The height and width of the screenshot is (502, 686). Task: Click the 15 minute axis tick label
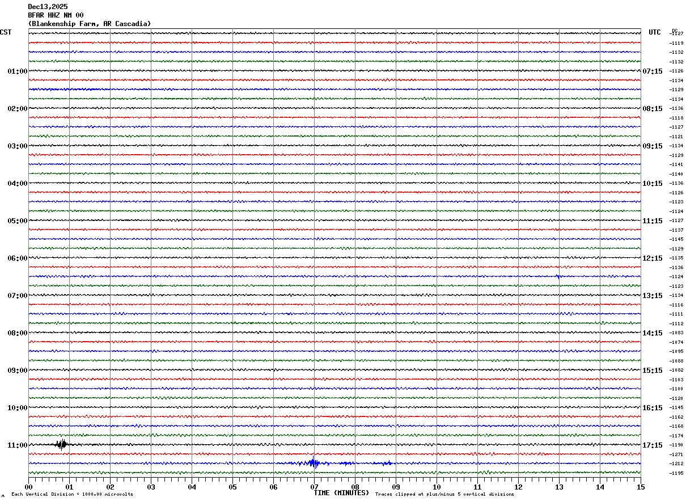(x=641, y=487)
